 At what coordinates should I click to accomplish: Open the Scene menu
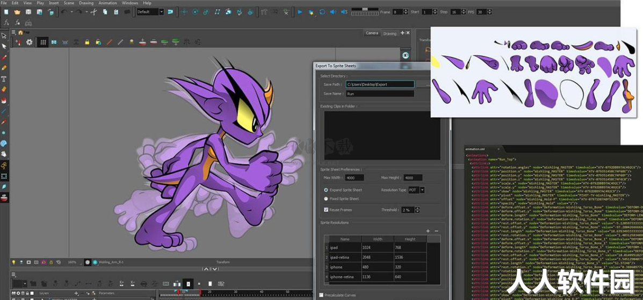coord(69,3)
